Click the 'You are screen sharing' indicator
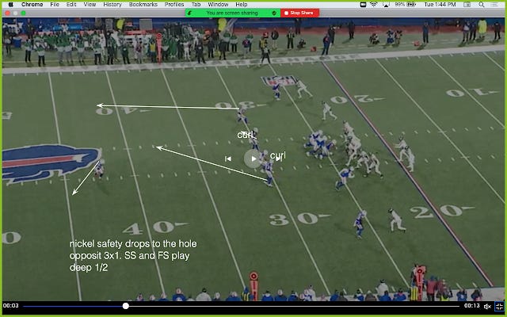This screenshot has height=317, width=507. point(232,13)
